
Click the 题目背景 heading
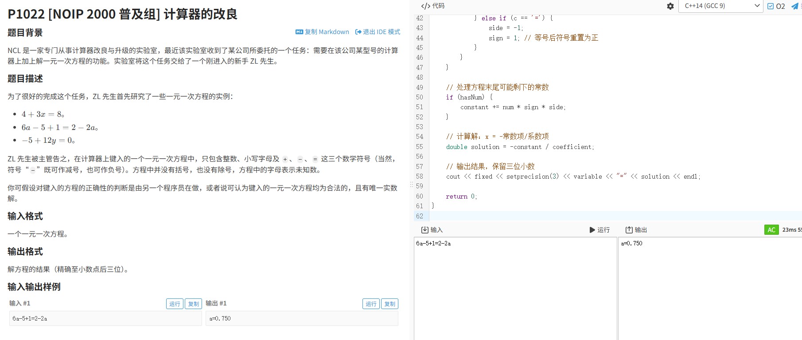point(25,33)
